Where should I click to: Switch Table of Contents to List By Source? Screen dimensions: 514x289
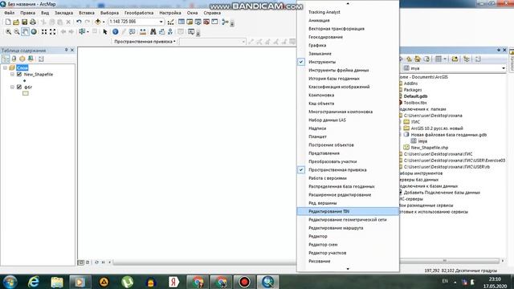tap(14, 59)
